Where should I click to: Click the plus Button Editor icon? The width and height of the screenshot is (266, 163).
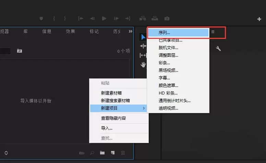pos(259,19)
